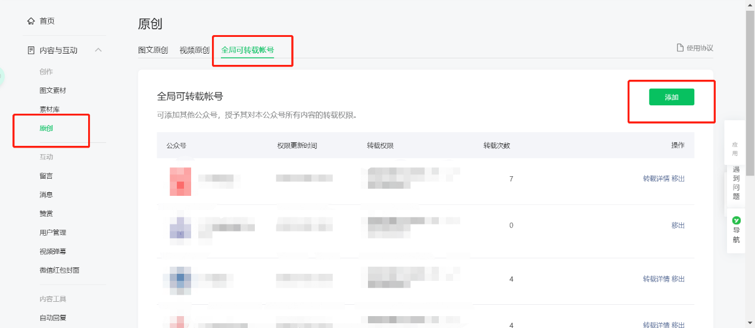Open 图文素材 in the sidebar
Image resolution: width=755 pixels, height=328 pixels.
(x=52, y=90)
